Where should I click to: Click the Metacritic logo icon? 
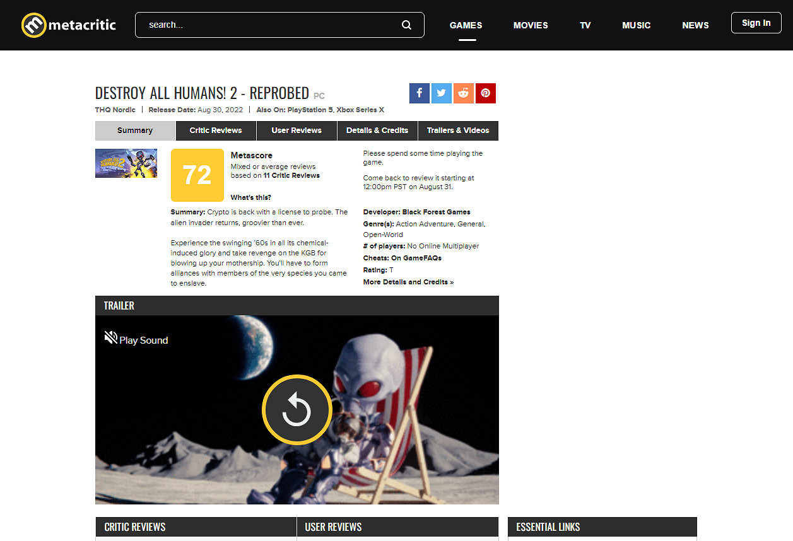(x=33, y=25)
